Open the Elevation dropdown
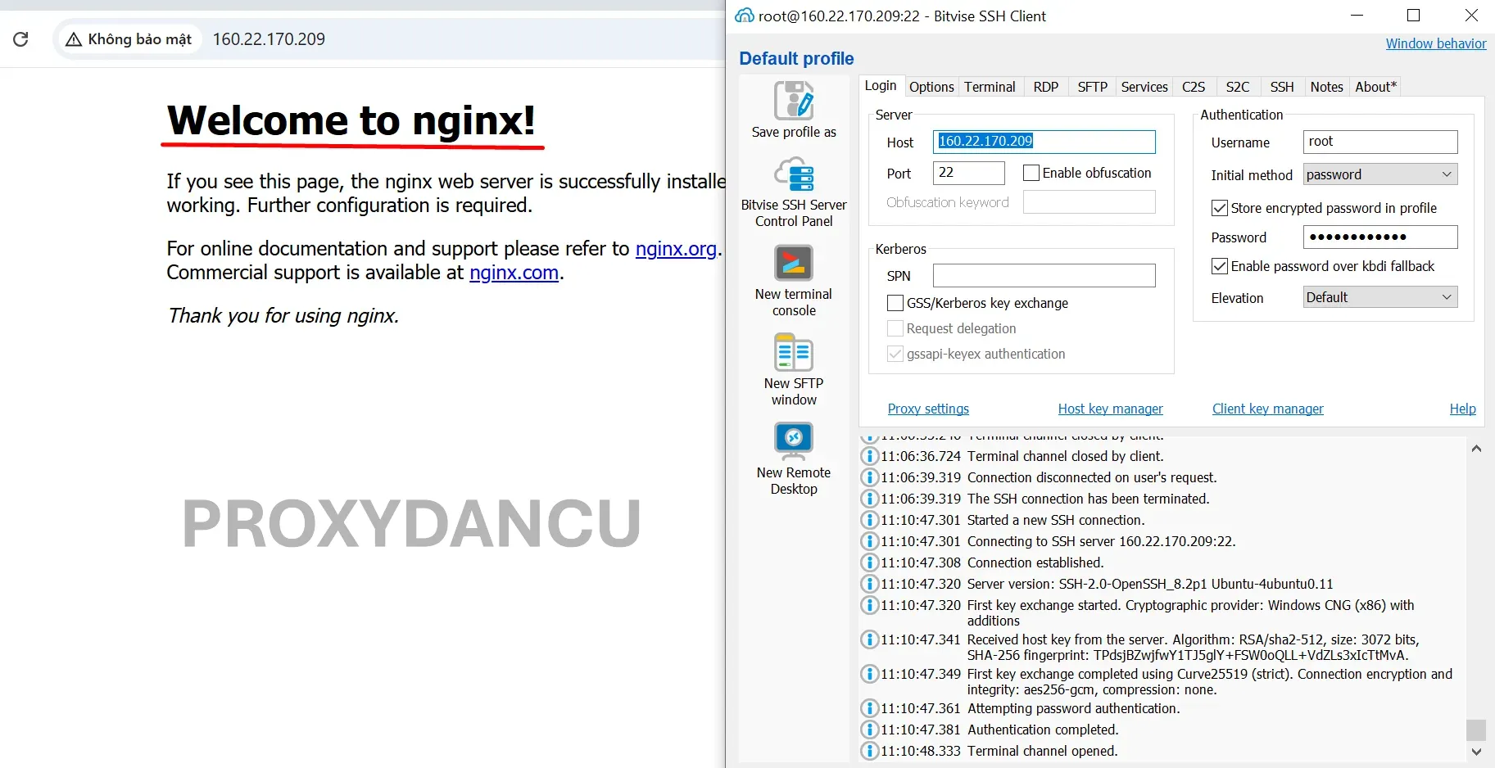The image size is (1495, 768). point(1380,297)
